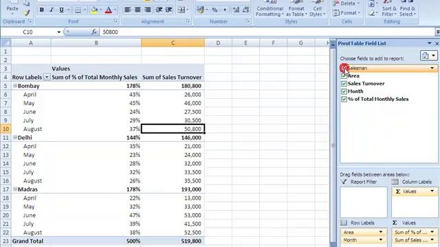Open the Month dropdown in Row Labels
Screen dimensions: 440x247
[380, 240]
